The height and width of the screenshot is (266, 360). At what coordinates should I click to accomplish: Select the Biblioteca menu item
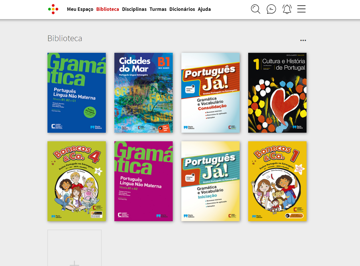[x=108, y=9]
